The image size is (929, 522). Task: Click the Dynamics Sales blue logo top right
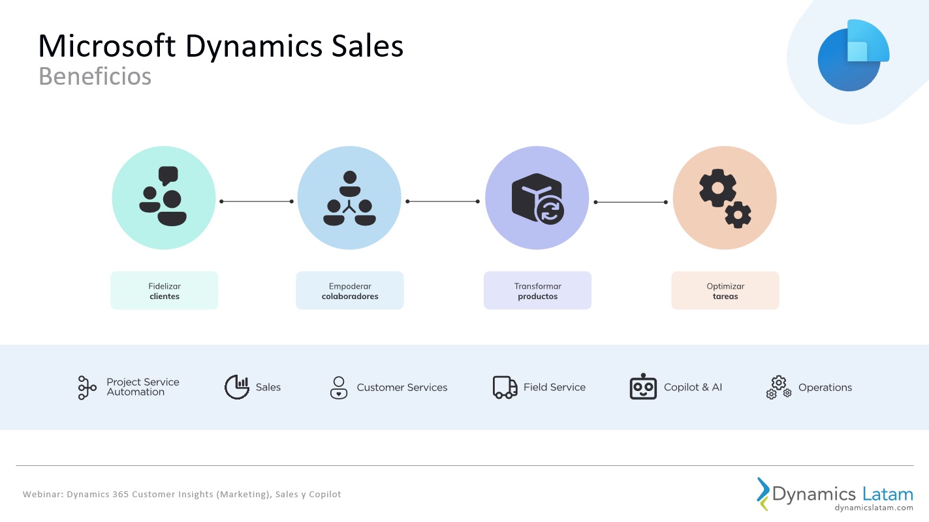coord(853,55)
